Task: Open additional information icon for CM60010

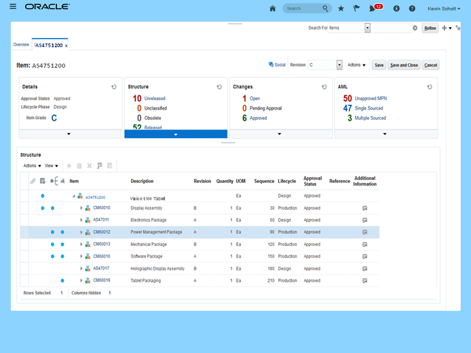Action: (x=365, y=208)
